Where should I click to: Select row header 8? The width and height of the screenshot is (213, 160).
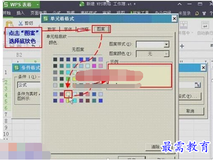[x=6, y=121]
